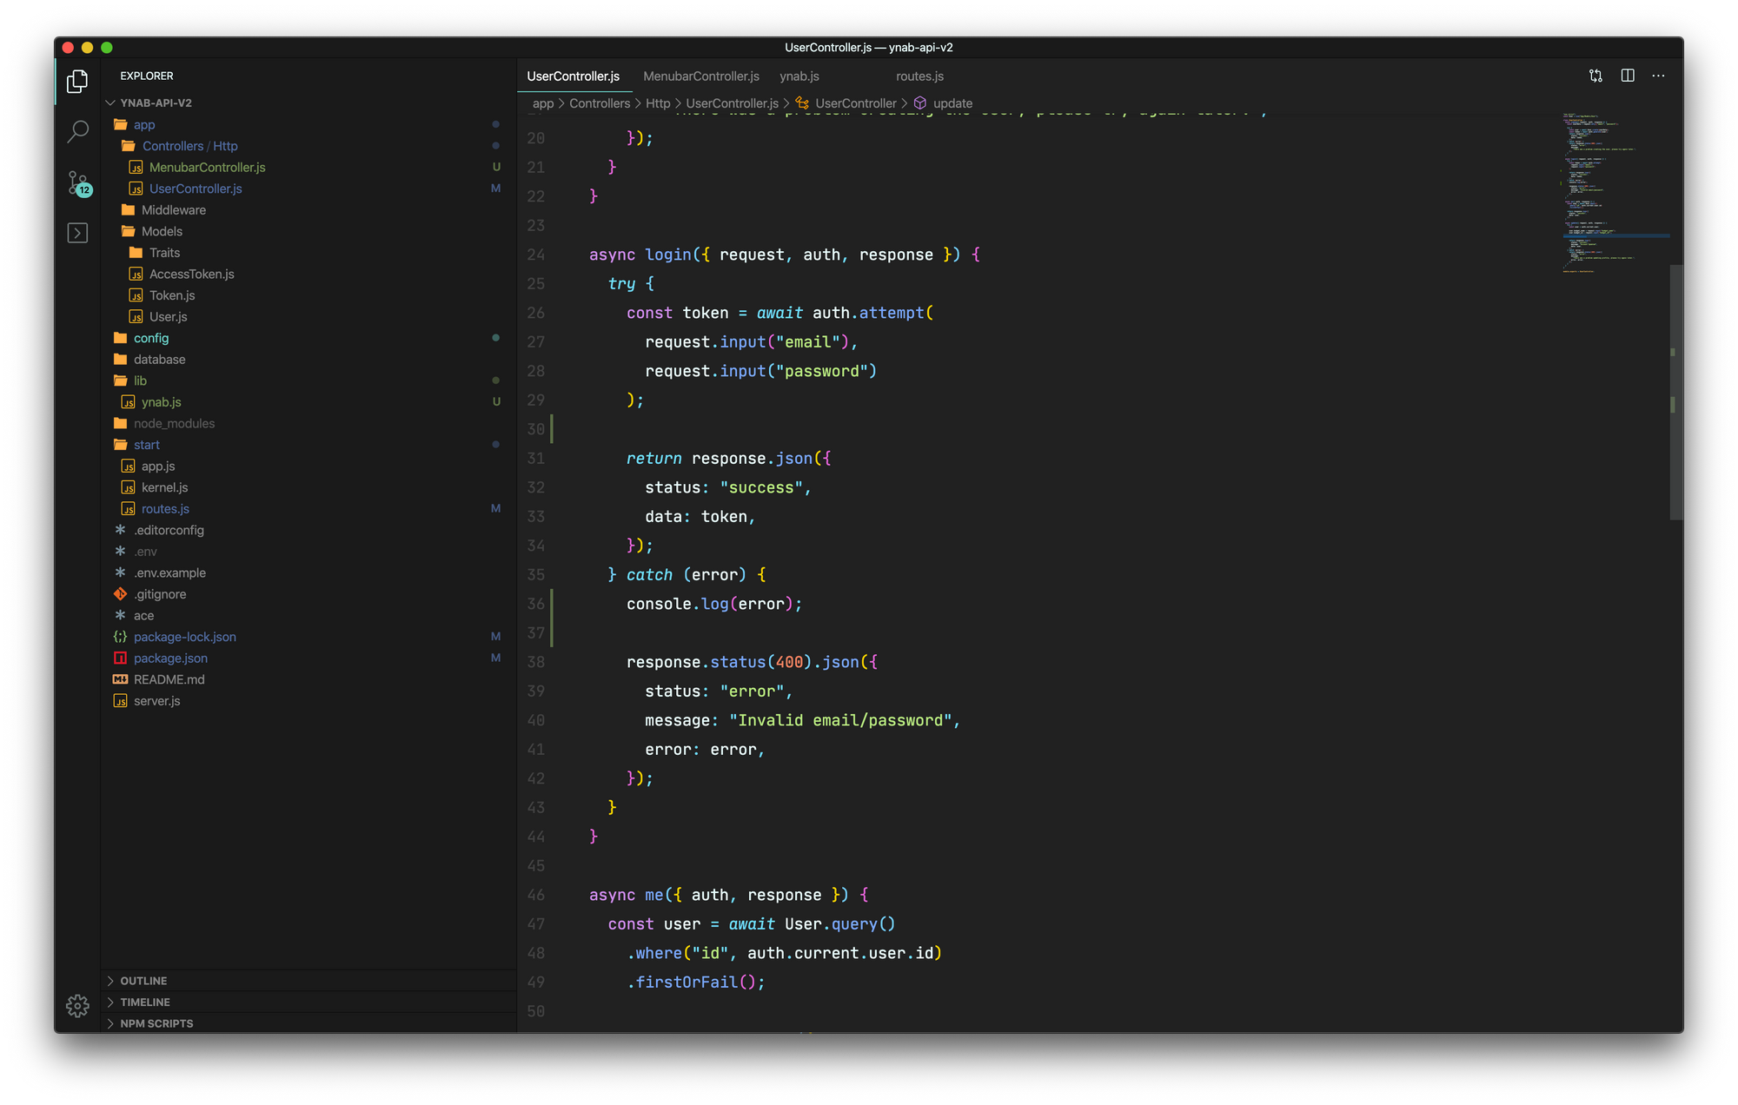
Task: Click the Controllers breadcrumb segment
Action: 600,103
